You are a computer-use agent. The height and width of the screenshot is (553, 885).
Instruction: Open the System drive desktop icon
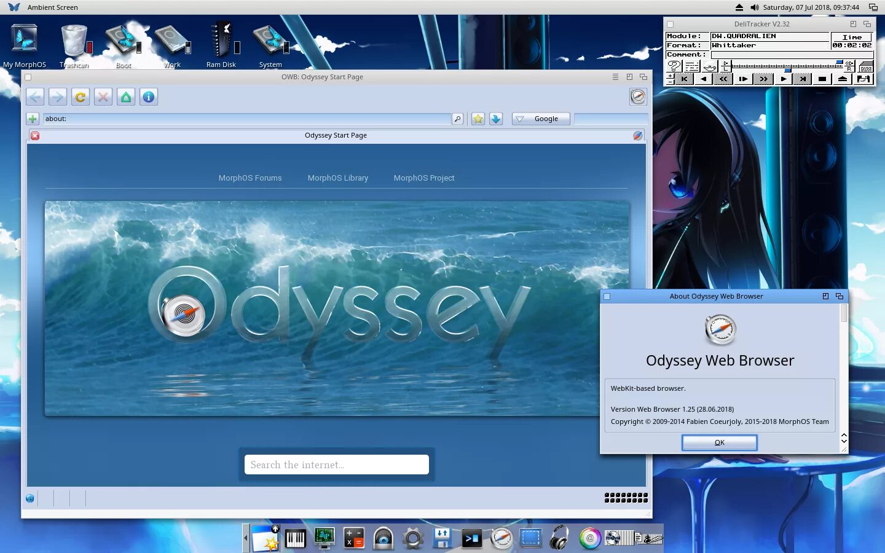[x=269, y=41]
